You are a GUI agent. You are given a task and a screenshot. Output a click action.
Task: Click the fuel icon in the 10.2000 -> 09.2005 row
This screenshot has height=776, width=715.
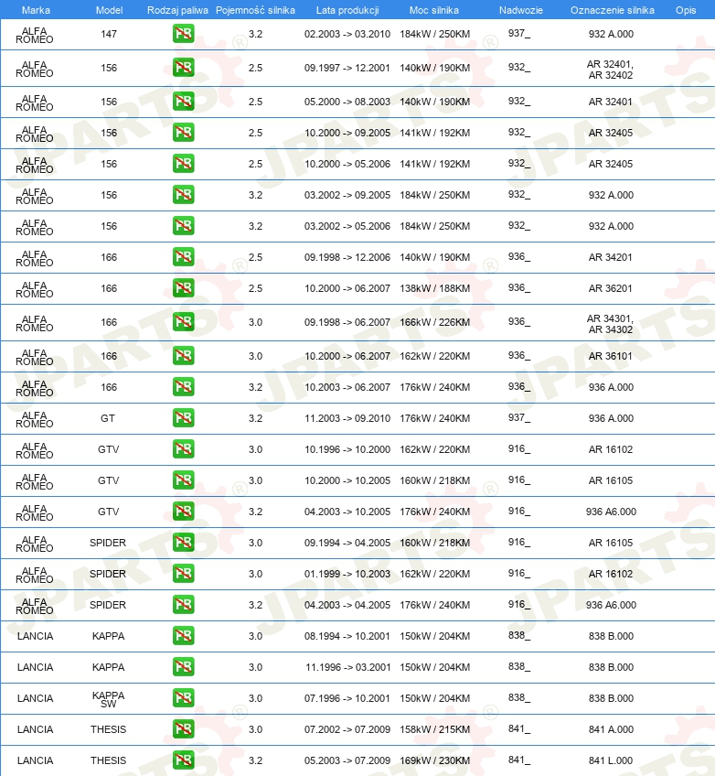184,133
